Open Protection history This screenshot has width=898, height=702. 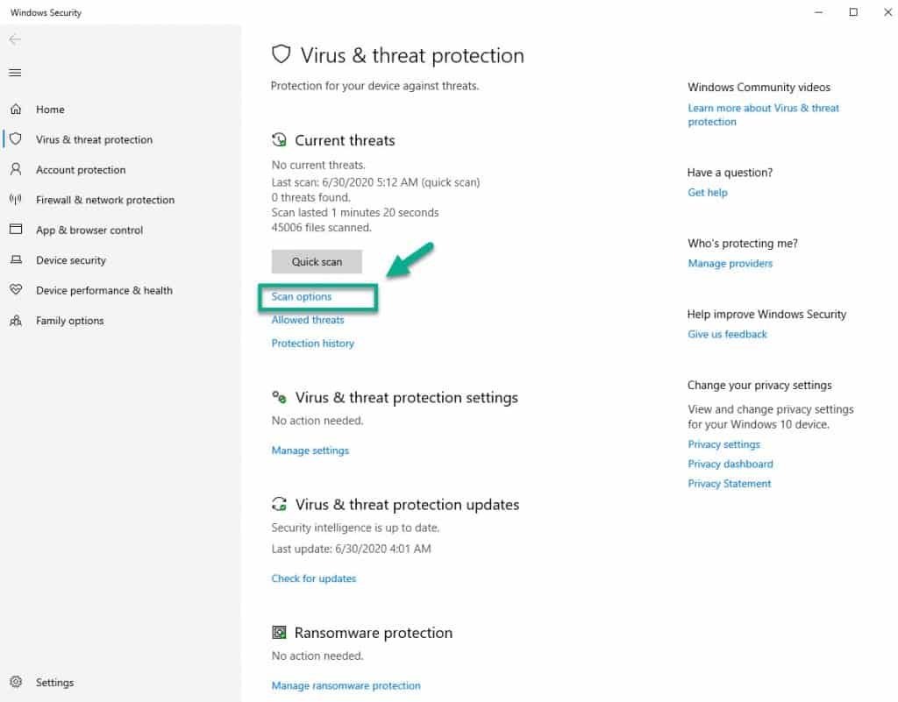312,343
